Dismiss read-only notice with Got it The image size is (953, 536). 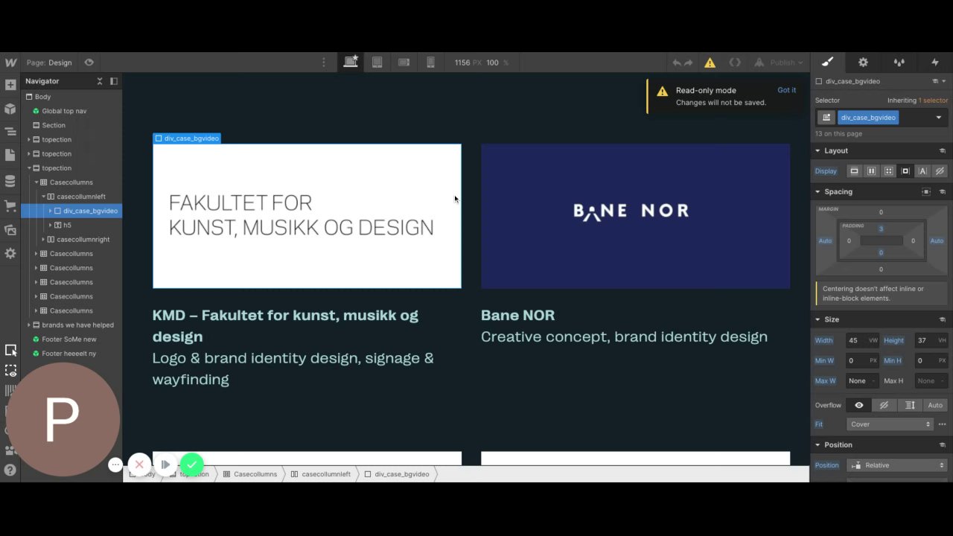tap(786, 90)
